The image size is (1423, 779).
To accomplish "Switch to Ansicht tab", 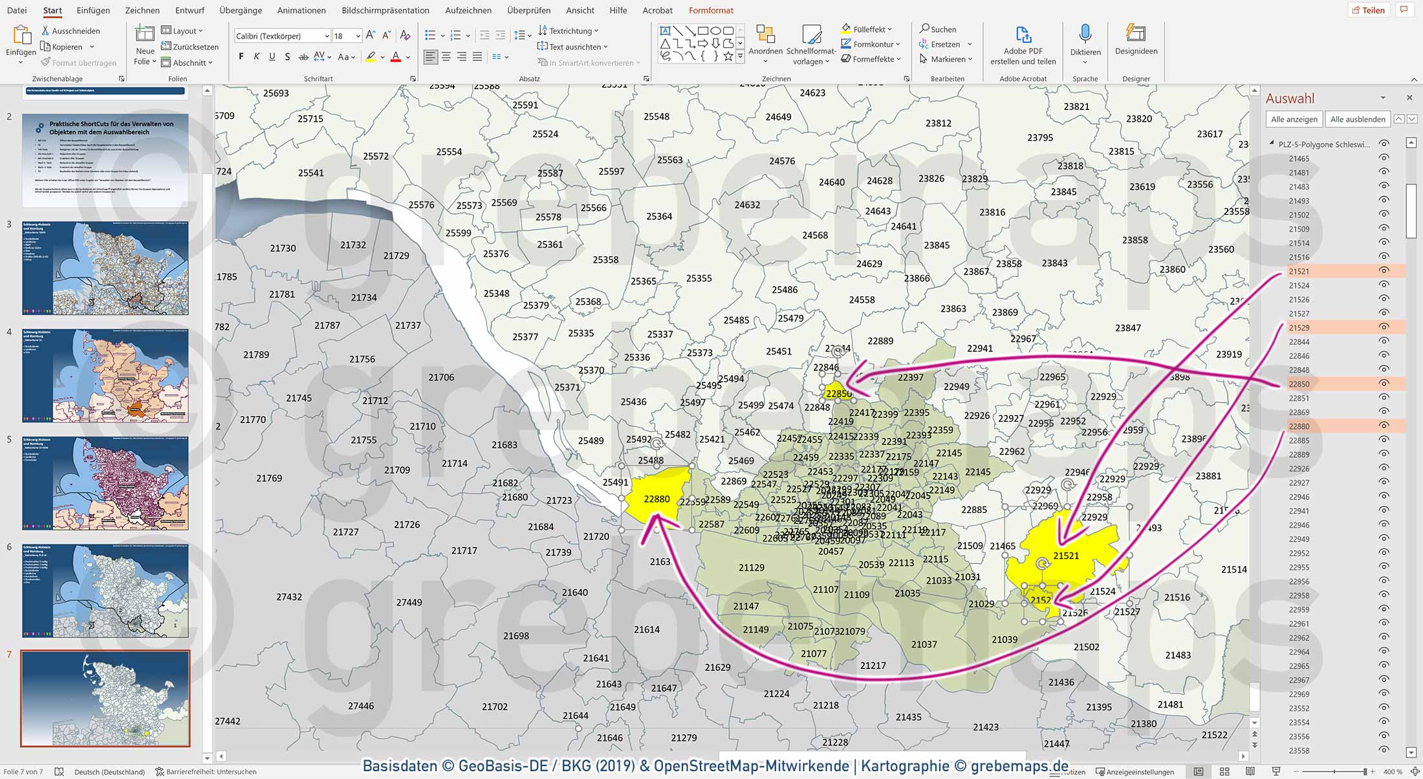I will click(580, 10).
